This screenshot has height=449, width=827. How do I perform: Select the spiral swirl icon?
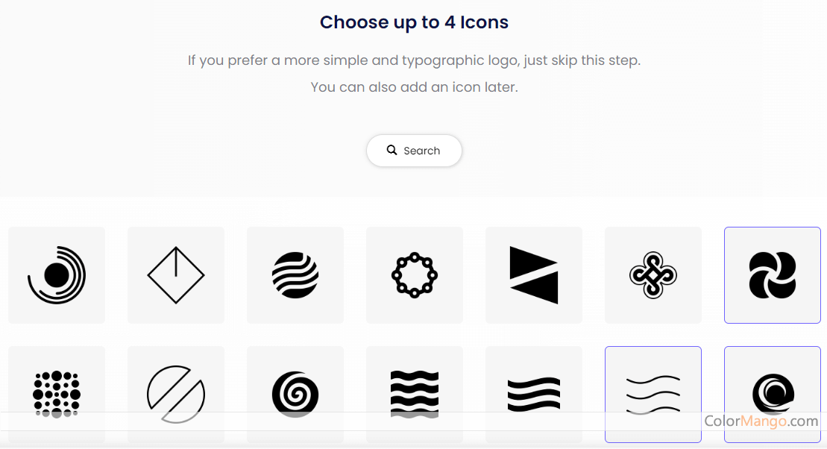295,393
